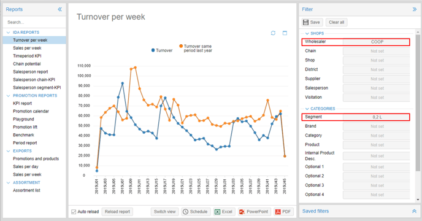This screenshot has height=221, width=422.
Task: Set the Internal Product Desc. filter
Action: pyautogui.click(x=376, y=156)
